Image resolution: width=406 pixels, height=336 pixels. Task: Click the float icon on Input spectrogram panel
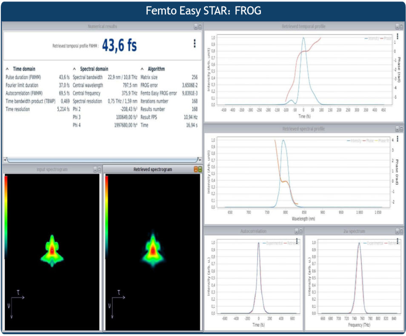95,169
